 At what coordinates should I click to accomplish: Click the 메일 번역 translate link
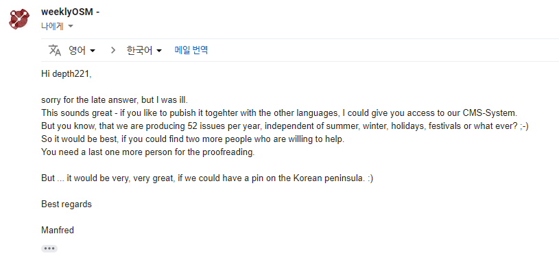(191, 50)
